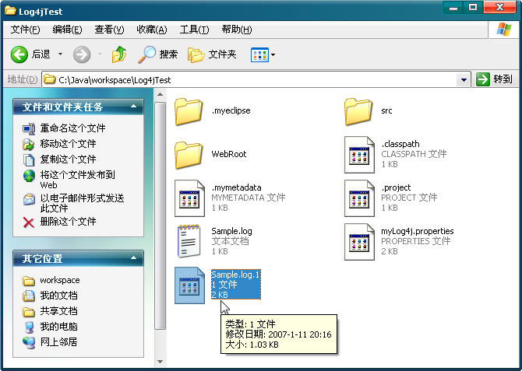Open the 工具(T) menu
Screen dimensions: 522x371
195,30
